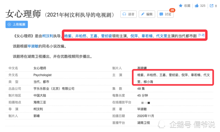Click the 325 like count
Screen dimensions: 220x132
tap(202, 6)
